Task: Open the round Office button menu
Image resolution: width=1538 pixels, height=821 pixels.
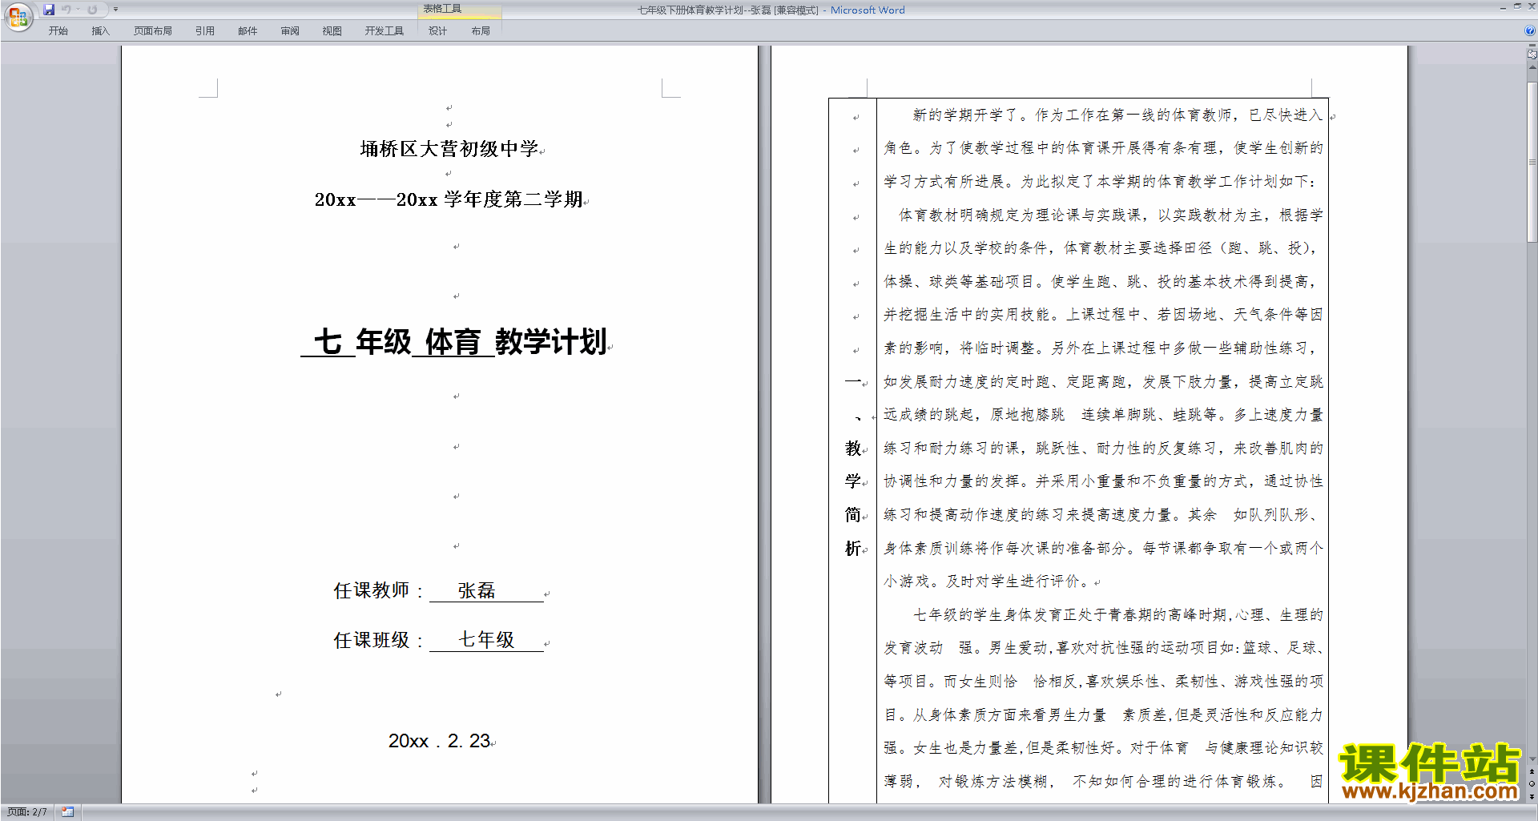Action: 18,17
